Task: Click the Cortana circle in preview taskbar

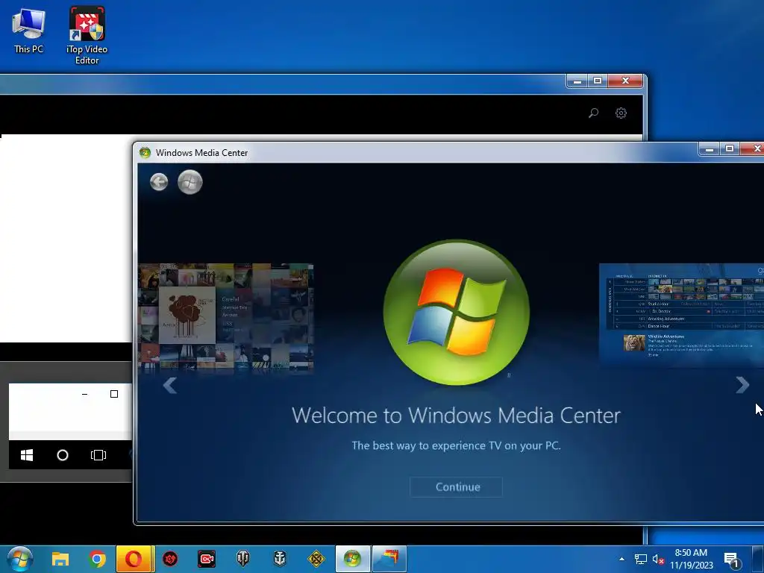Action: click(x=63, y=455)
